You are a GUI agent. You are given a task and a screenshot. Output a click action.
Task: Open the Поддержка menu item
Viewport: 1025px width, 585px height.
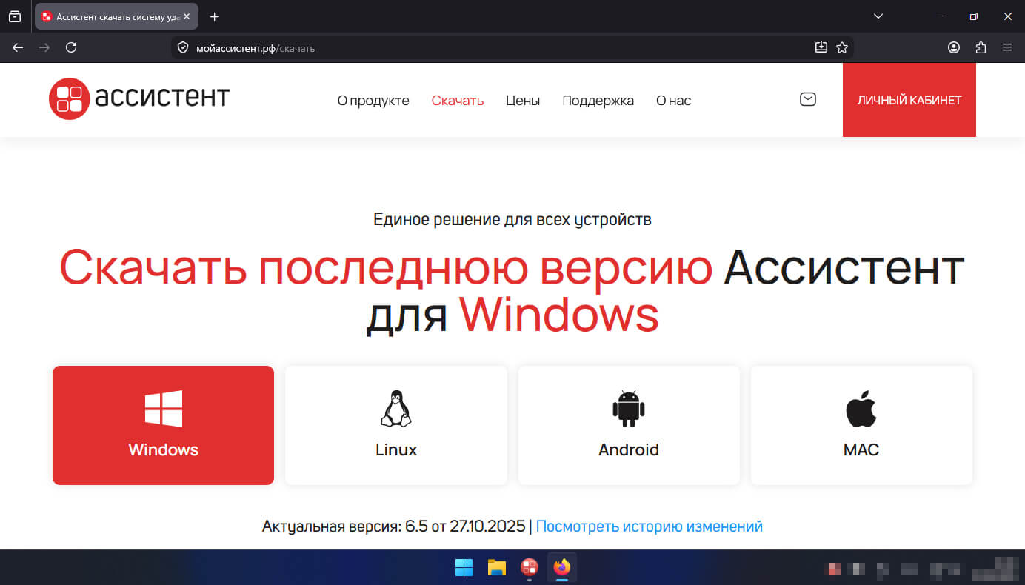pos(598,101)
